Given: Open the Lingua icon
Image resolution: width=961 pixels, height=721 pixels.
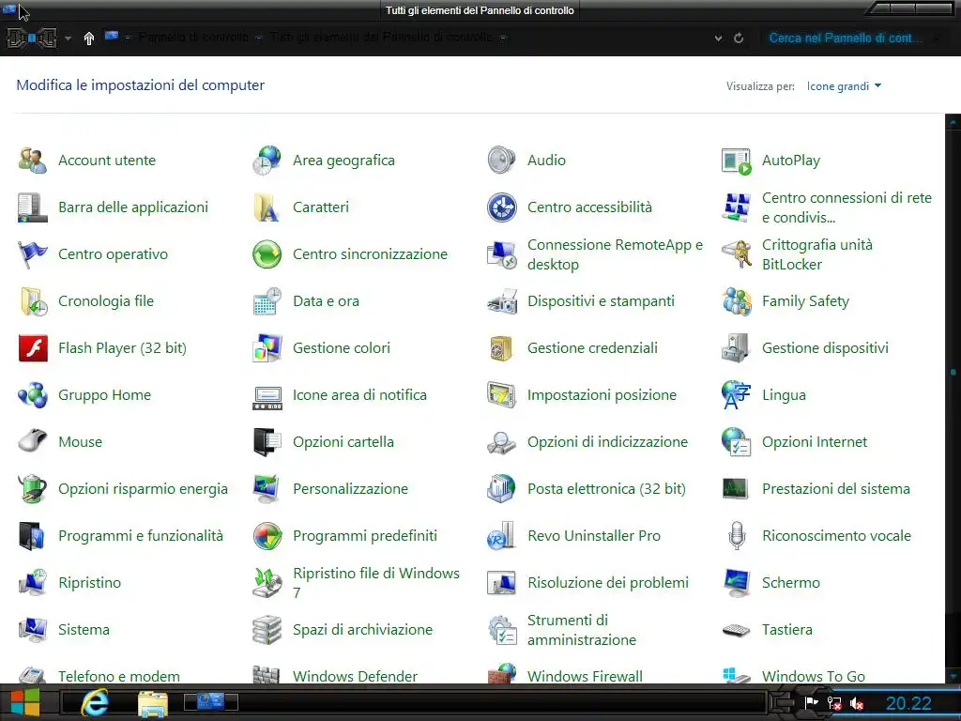Looking at the screenshot, I should point(736,395).
